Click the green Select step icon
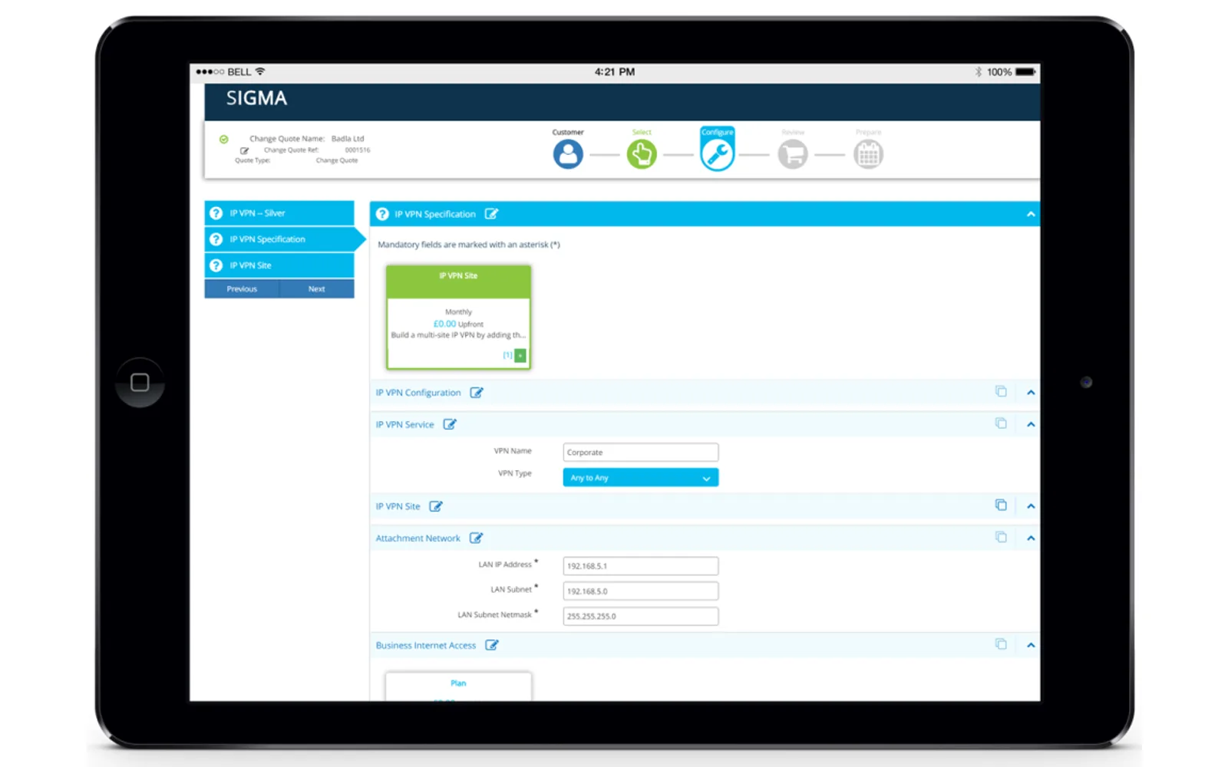 pos(642,154)
